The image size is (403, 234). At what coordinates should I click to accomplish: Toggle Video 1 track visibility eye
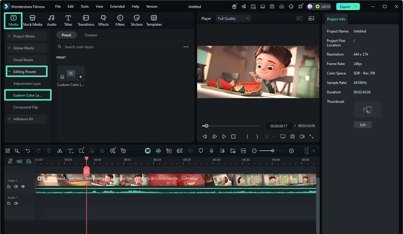(x=23, y=187)
